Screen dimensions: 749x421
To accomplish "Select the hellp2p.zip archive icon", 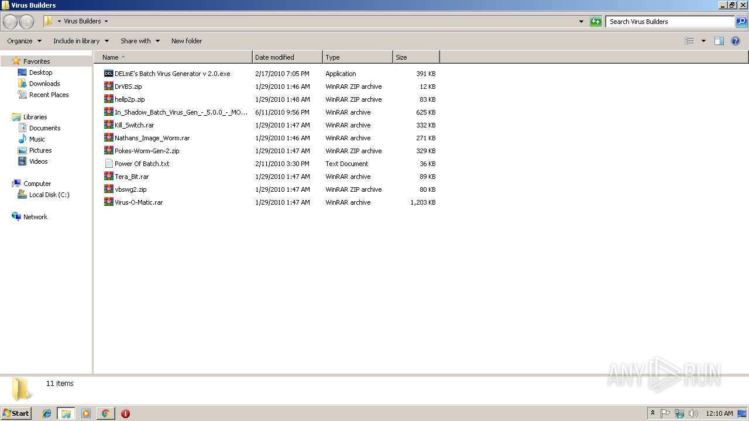I will coord(109,99).
